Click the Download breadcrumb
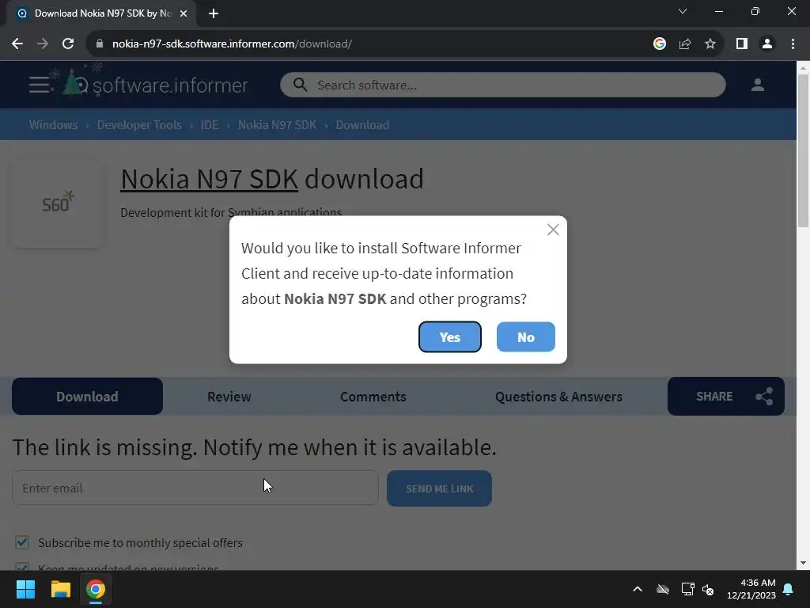The image size is (810, 608). 362,124
